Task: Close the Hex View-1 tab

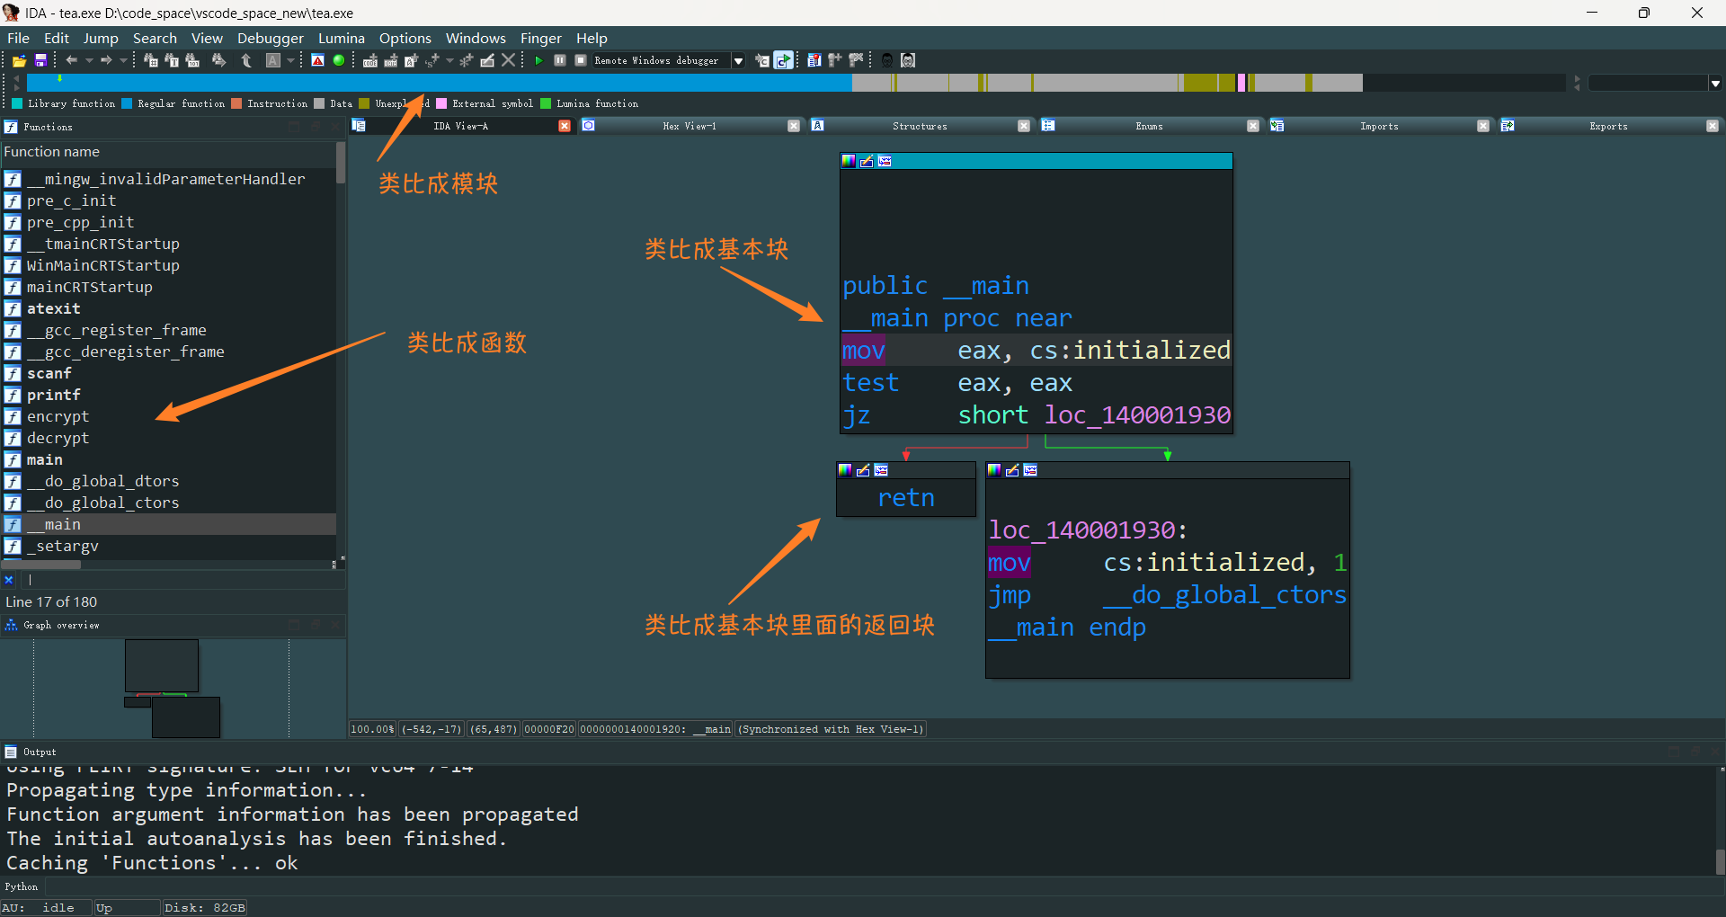Action: [794, 126]
